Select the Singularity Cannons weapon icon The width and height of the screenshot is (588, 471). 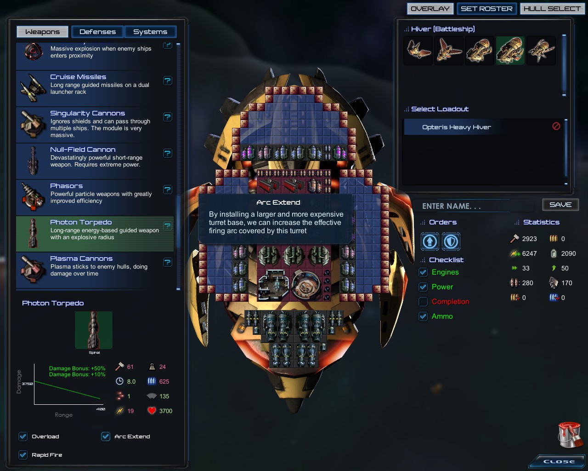32,124
